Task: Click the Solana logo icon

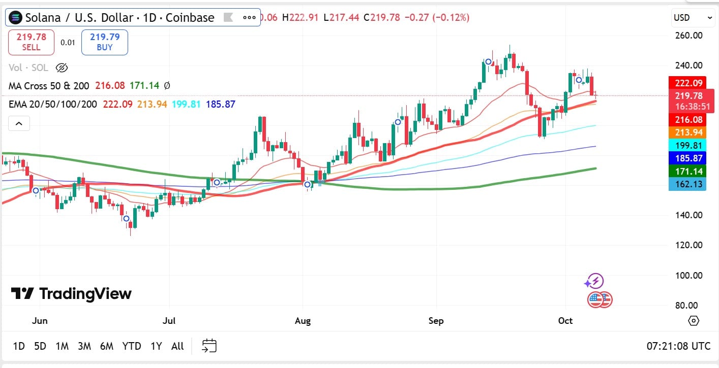Action: click(16, 18)
